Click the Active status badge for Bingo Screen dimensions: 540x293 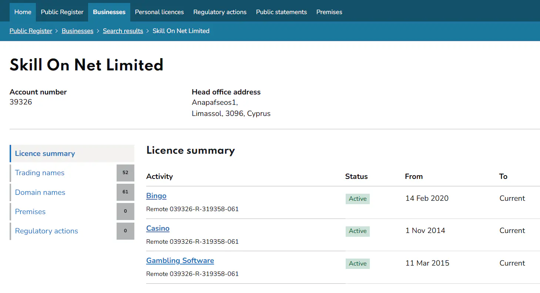358,199
